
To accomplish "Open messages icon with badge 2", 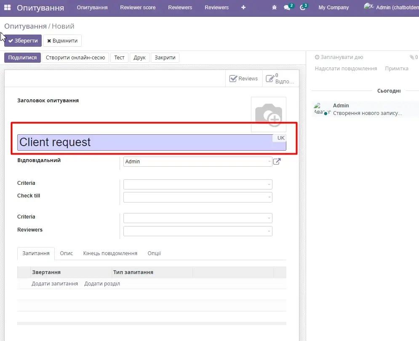I will tap(288, 7).
